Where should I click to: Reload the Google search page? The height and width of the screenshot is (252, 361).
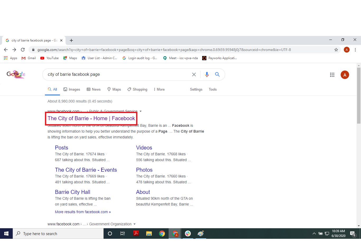[23, 50]
